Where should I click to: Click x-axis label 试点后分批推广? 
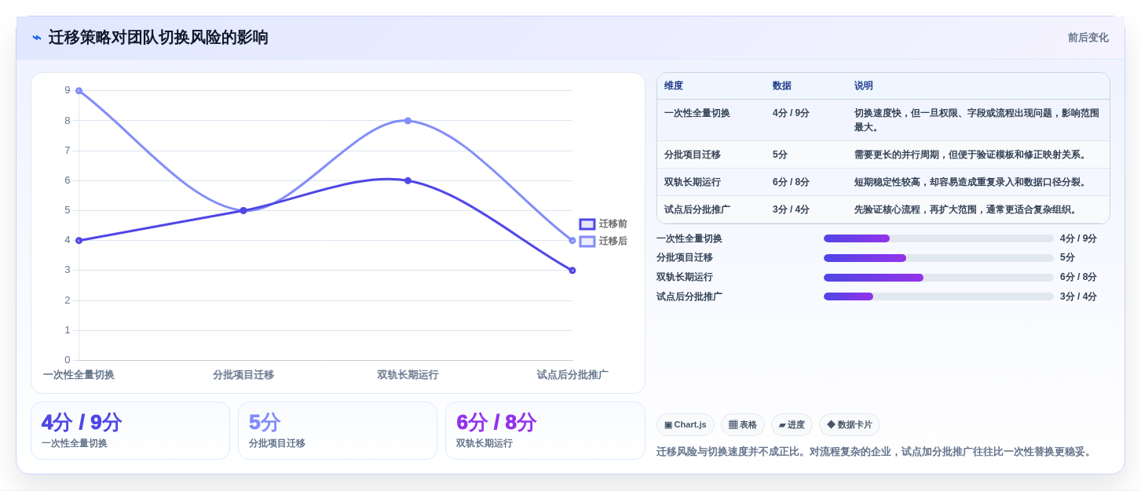click(x=572, y=375)
